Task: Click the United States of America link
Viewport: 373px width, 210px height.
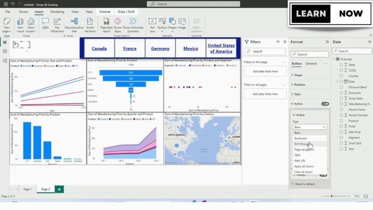Action: tap(221, 48)
